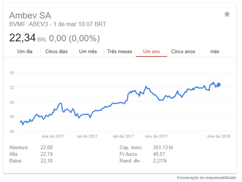Click the mai de 2017 axis label

[x=53, y=136]
